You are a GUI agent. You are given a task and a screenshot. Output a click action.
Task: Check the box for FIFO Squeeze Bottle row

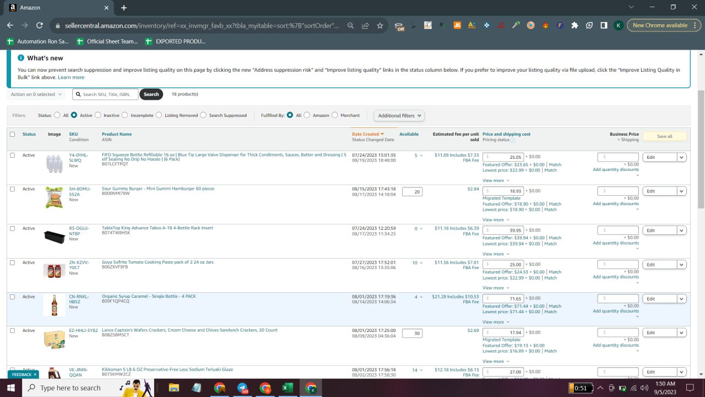(x=13, y=155)
